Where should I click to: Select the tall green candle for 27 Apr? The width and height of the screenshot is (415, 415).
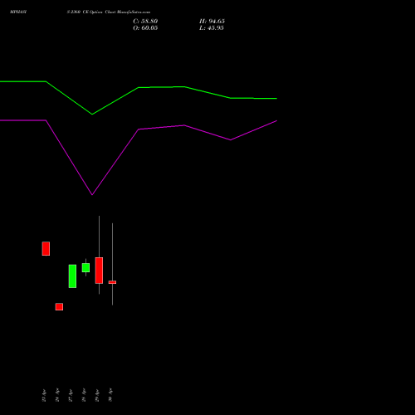(72, 276)
